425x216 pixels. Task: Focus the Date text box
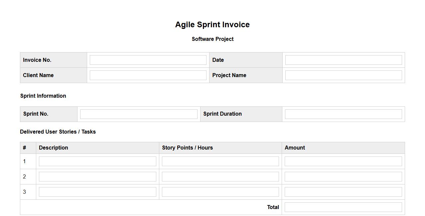point(344,60)
